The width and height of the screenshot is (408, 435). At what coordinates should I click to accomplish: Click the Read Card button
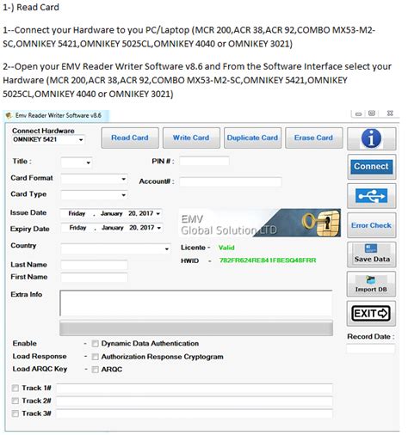coord(130,138)
